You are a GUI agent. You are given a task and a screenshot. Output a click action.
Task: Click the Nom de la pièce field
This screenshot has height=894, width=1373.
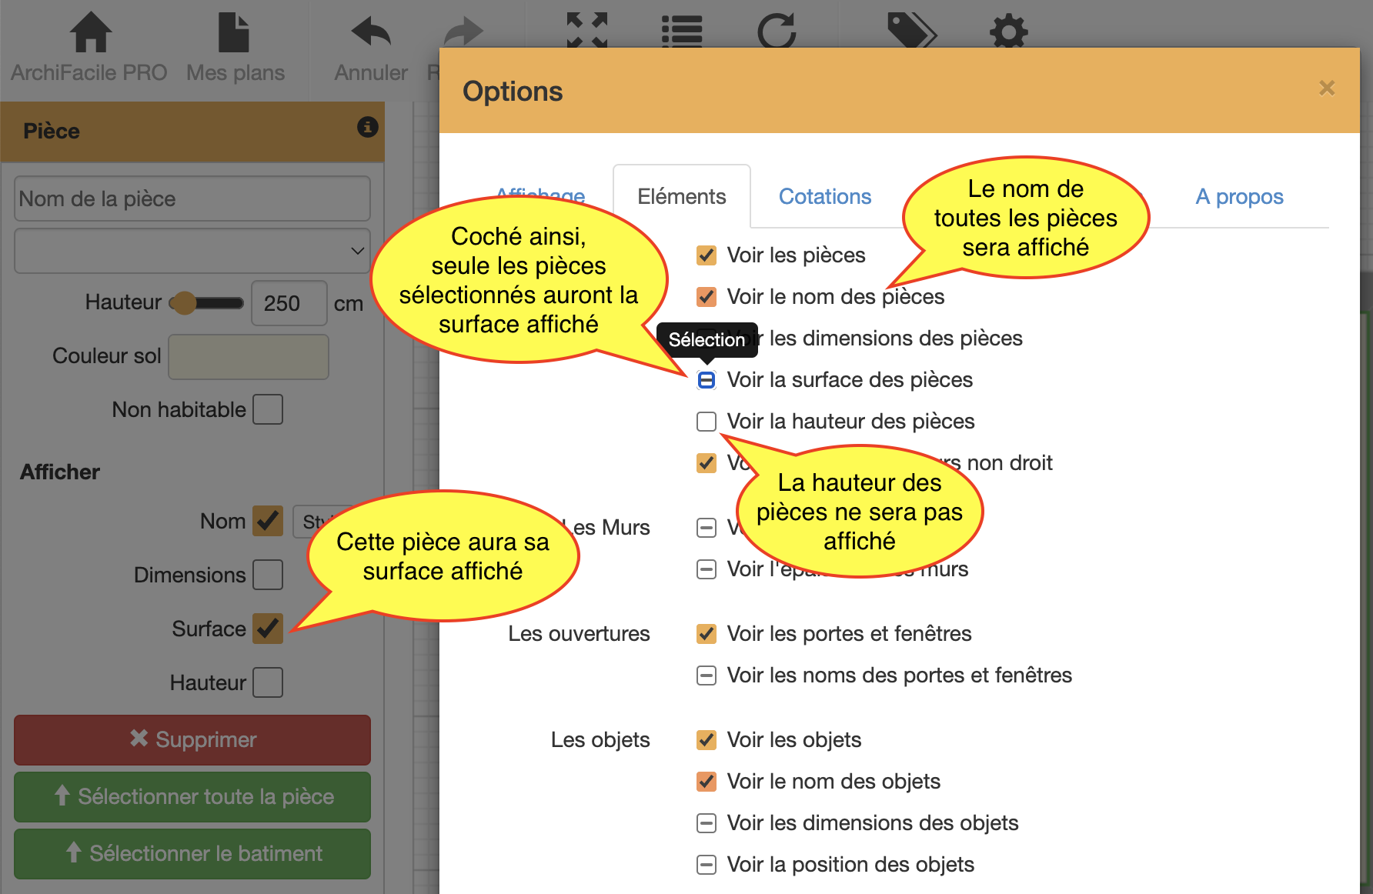click(x=192, y=198)
